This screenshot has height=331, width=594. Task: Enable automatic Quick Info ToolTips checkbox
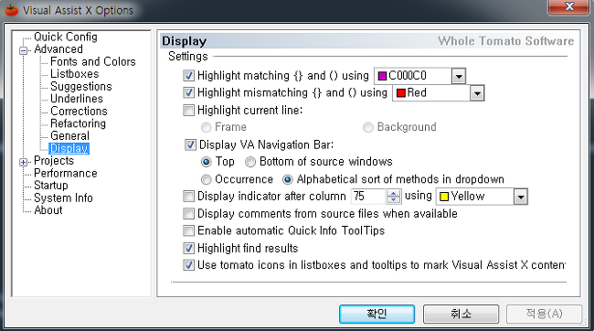point(188,231)
